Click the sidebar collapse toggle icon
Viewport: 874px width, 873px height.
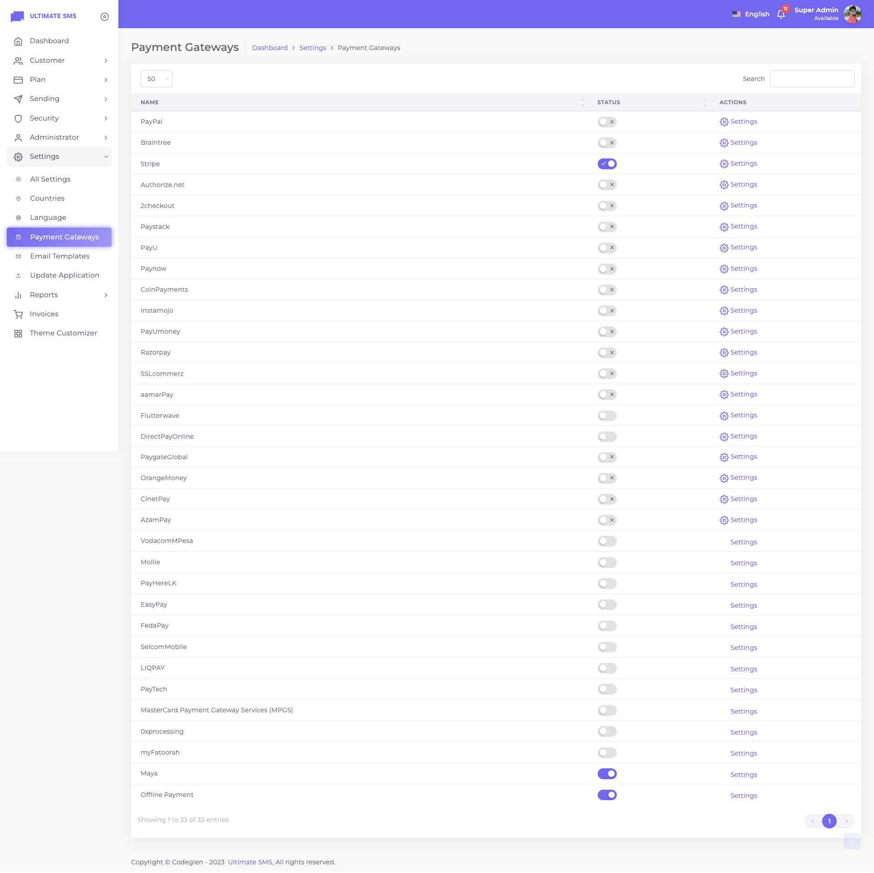pyautogui.click(x=104, y=16)
